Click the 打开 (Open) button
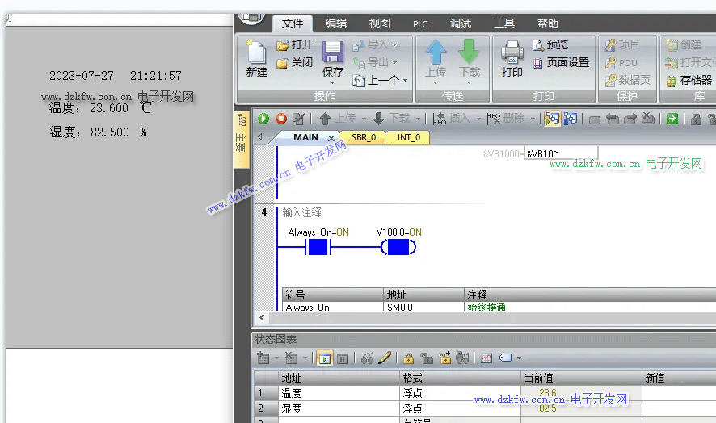The width and height of the screenshot is (716, 423). [295, 44]
